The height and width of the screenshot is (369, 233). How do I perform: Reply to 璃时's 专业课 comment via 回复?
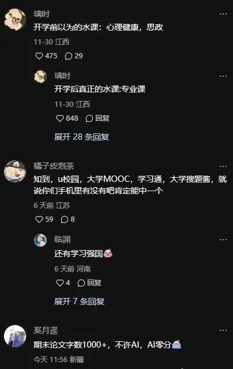[x=97, y=118]
